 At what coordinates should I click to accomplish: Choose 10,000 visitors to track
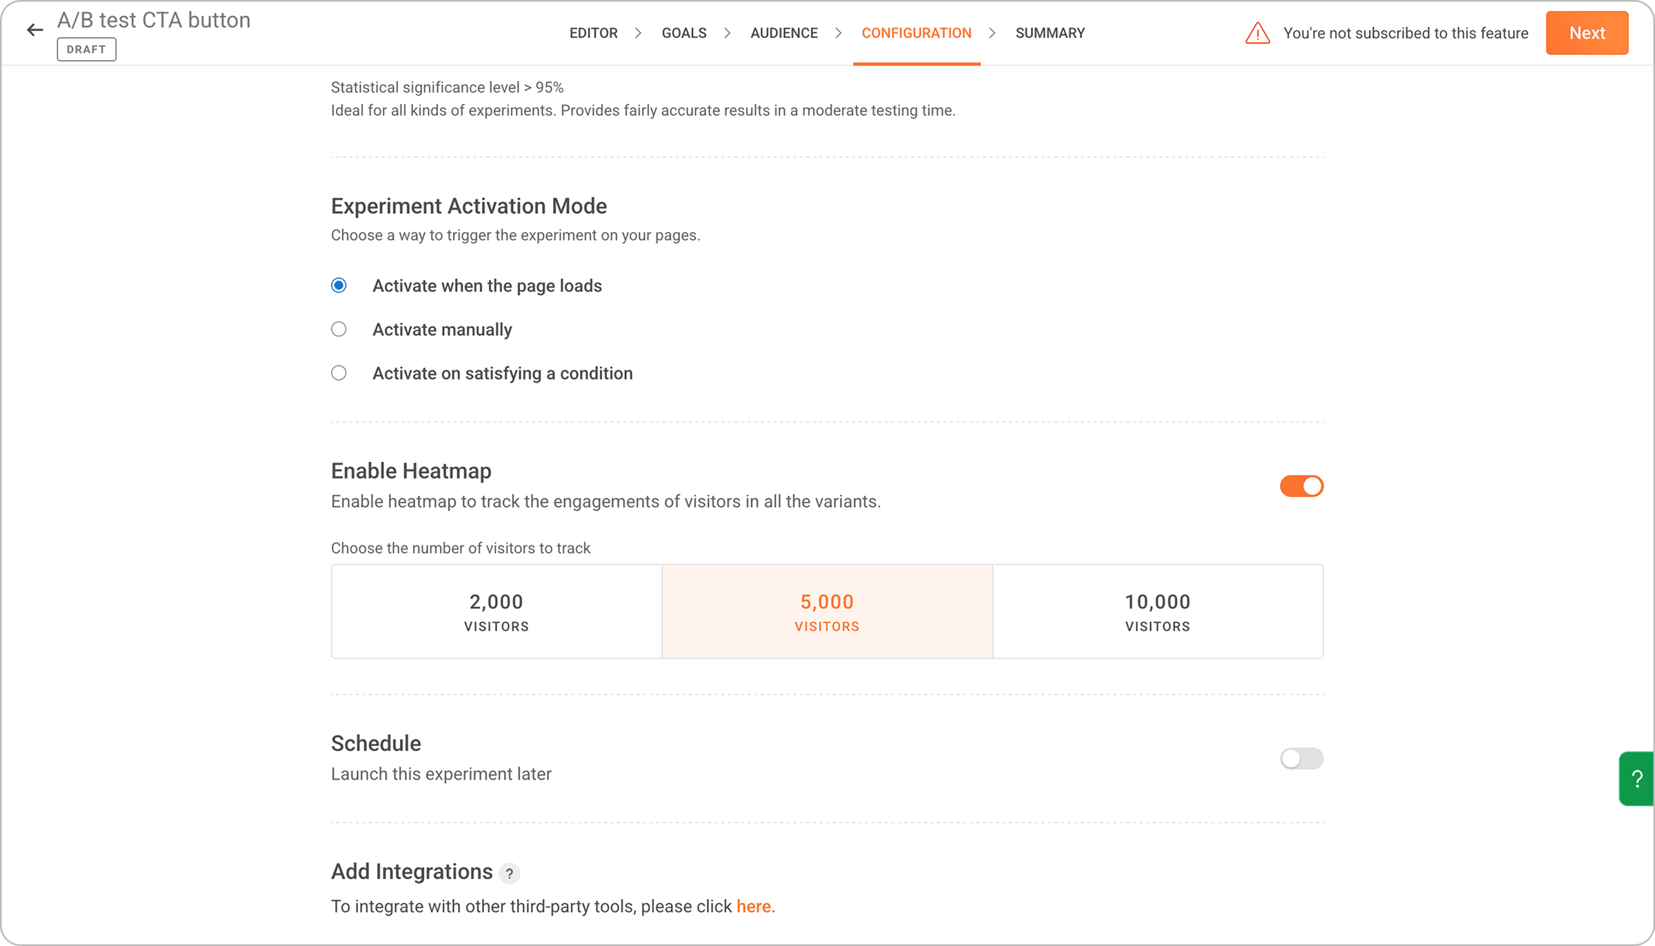(x=1158, y=611)
